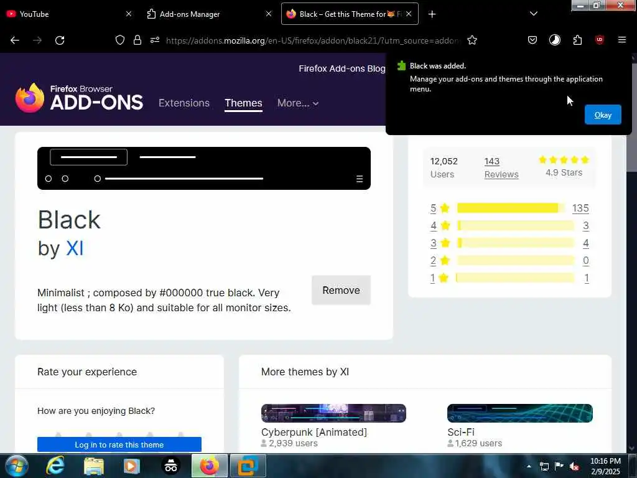
Task: Open Windows Explorer folder in taskbar
Action: (x=94, y=466)
